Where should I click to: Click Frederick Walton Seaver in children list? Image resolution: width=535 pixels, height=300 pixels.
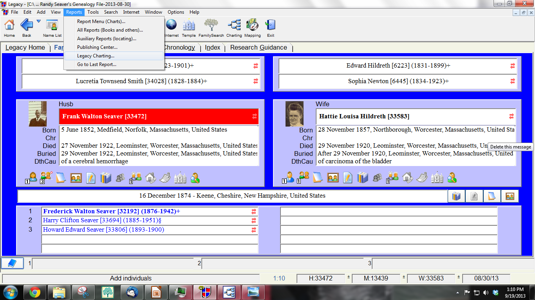point(150,211)
